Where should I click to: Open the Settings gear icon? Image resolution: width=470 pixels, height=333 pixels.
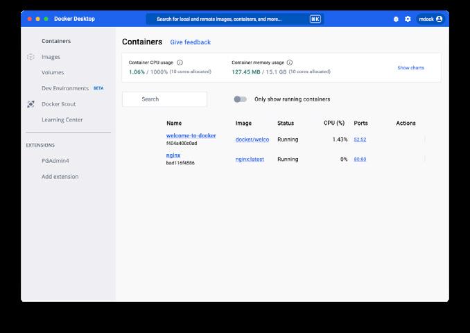coord(408,19)
